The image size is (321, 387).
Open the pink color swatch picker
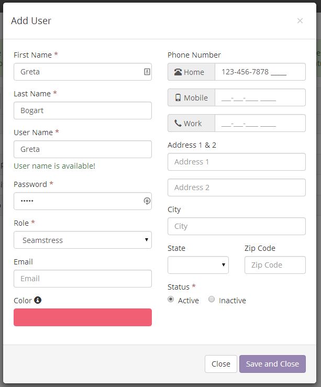(83, 317)
